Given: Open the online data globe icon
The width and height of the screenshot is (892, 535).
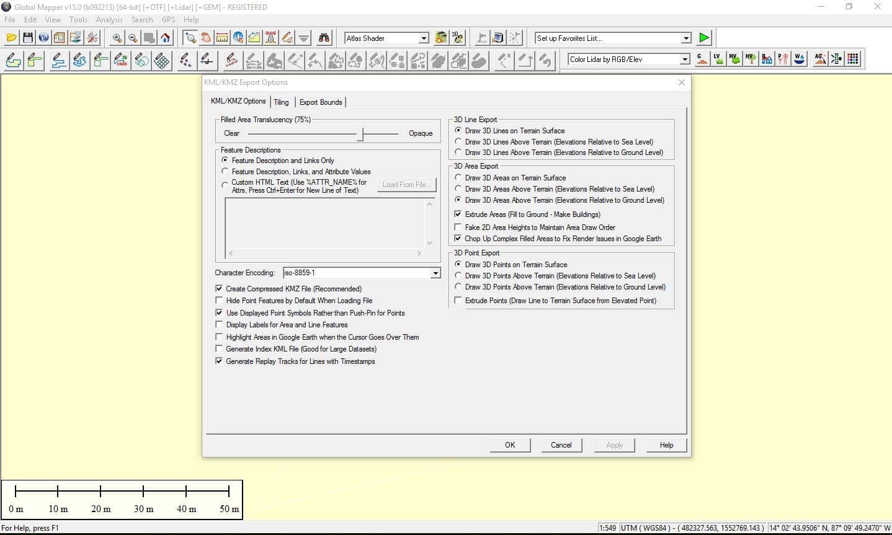Looking at the screenshot, I should point(43,38).
